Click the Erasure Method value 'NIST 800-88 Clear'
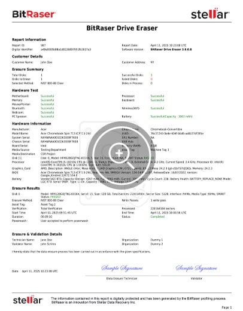 [x=52, y=200]
